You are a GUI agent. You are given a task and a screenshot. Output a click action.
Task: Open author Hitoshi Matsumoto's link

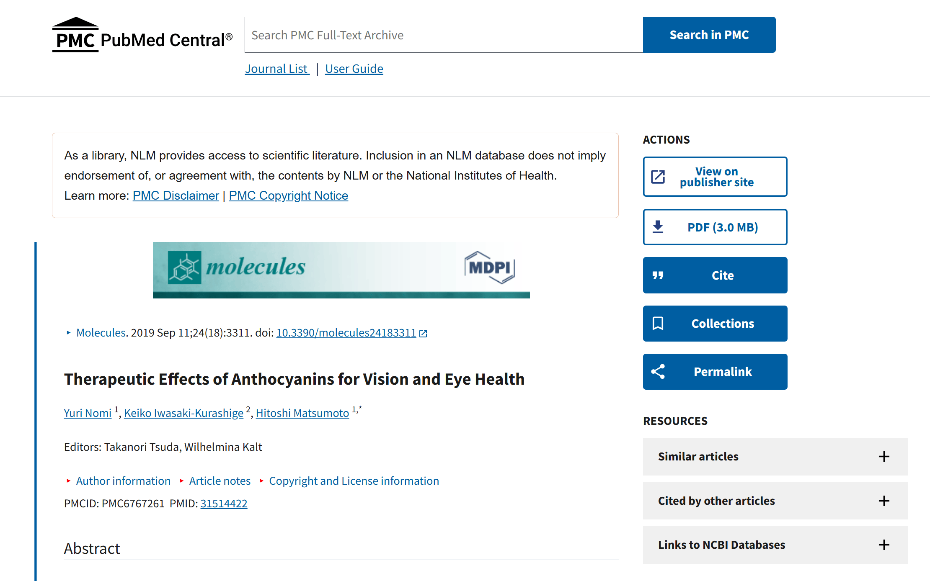point(302,413)
